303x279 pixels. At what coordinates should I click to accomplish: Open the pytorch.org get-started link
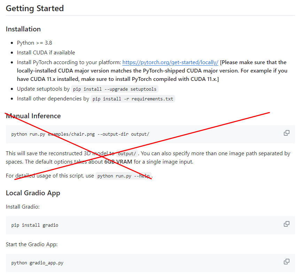point(170,62)
